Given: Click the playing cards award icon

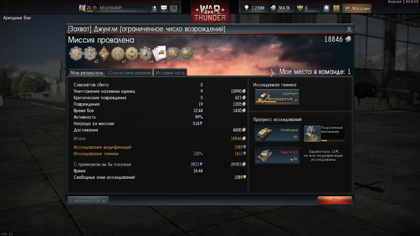Looking at the screenshot, I should click(160, 53).
